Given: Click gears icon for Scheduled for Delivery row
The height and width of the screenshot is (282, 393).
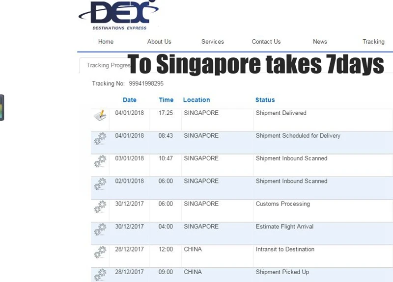Looking at the screenshot, I should (x=100, y=138).
